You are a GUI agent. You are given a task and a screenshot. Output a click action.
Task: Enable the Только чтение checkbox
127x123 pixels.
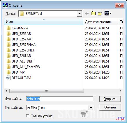[x=28, y=116]
